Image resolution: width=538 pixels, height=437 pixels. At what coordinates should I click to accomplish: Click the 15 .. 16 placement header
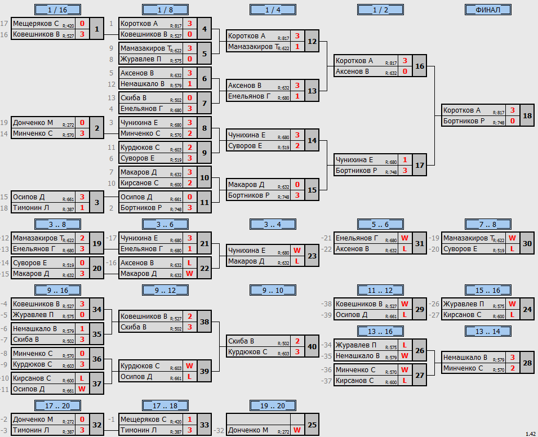click(488, 290)
